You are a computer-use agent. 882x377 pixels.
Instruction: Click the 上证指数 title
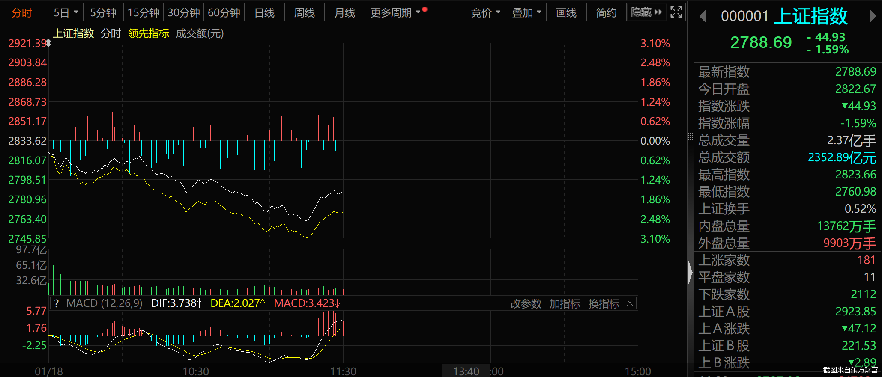pyautogui.click(x=811, y=16)
